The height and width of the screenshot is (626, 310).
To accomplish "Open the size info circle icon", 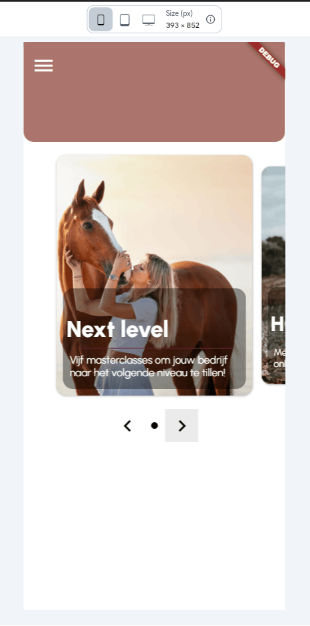I will (210, 19).
